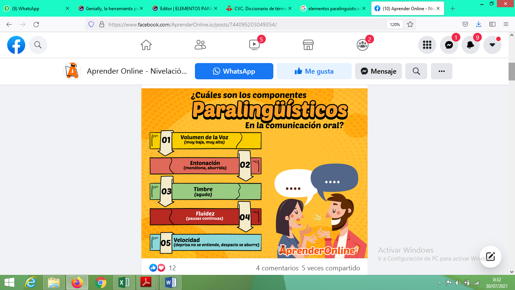
Task: Enable Enhanced Tracking Protection via the shield icon
Action: (90, 24)
